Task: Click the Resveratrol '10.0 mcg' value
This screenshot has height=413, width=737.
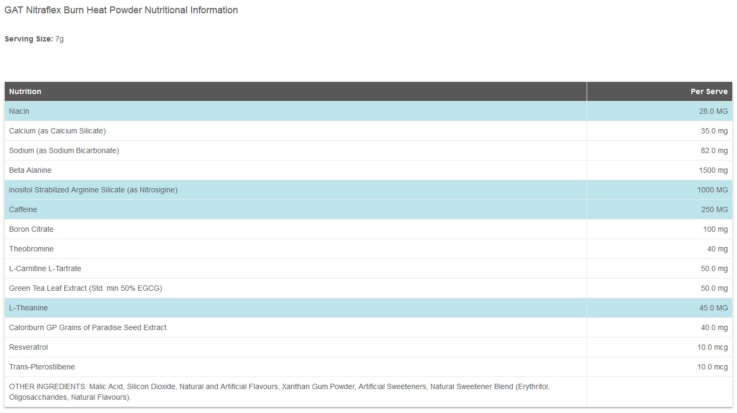Action: coord(713,347)
